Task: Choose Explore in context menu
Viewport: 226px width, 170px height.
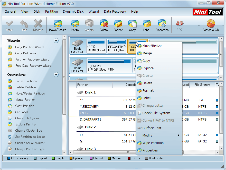Action: [159, 68]
